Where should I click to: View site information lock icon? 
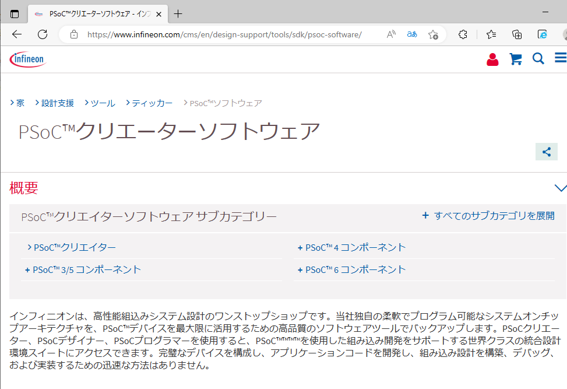click(74, 34)
